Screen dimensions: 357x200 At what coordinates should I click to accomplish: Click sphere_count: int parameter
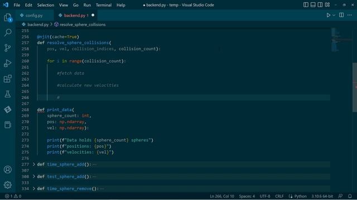69,116
